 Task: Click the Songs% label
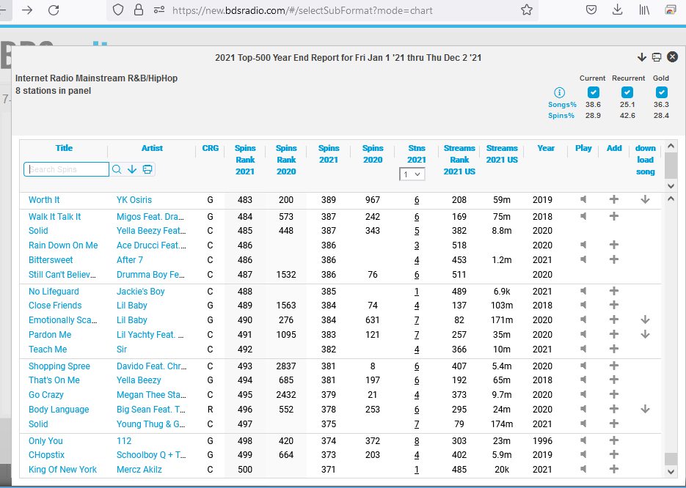click(x=562, y=105)
